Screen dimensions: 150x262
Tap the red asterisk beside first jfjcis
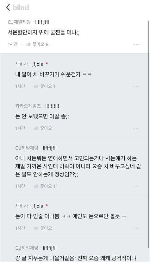47,63
